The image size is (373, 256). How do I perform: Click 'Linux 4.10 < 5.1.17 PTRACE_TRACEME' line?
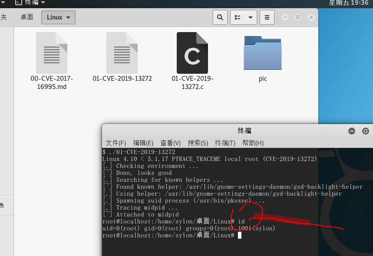[x=210, y=159]
